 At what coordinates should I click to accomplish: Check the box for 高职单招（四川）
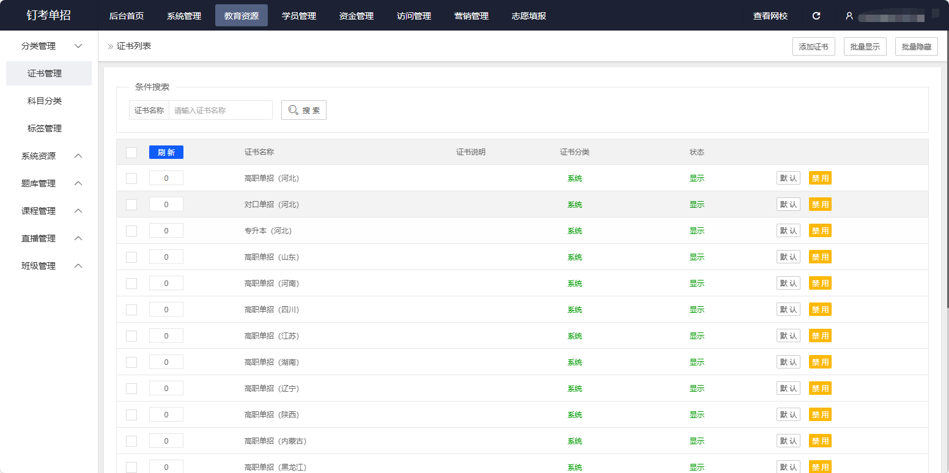[131, 310]
